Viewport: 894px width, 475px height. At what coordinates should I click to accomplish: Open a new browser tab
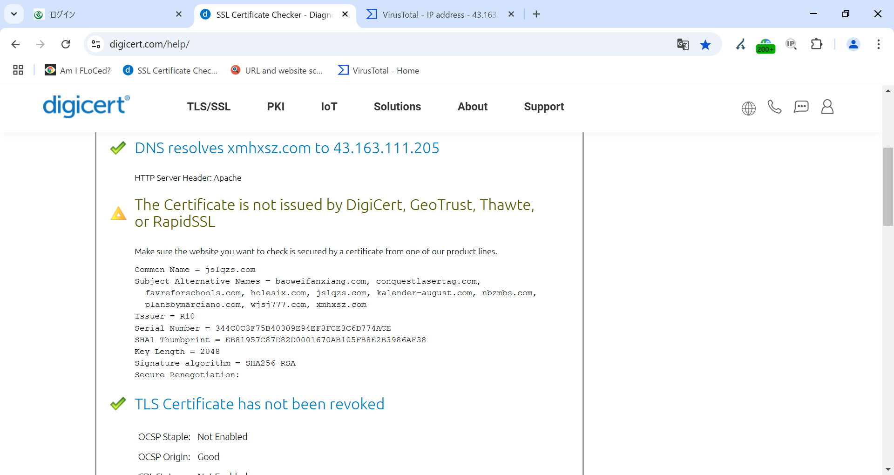536,14
